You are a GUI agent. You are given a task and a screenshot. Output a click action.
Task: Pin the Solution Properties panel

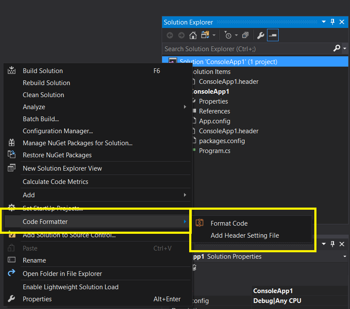pos(332,244)
